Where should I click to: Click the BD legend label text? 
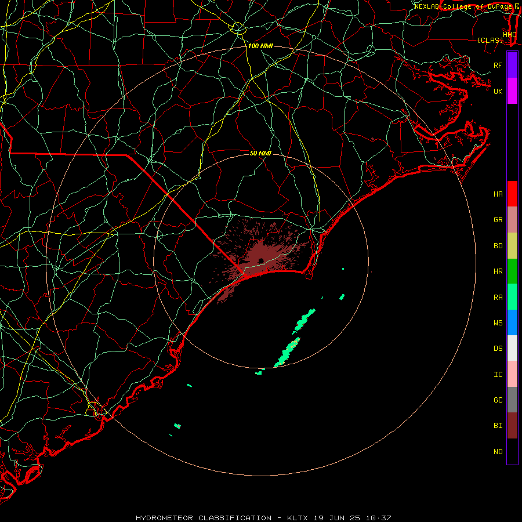pyautogui.click(x=498, y=246)
